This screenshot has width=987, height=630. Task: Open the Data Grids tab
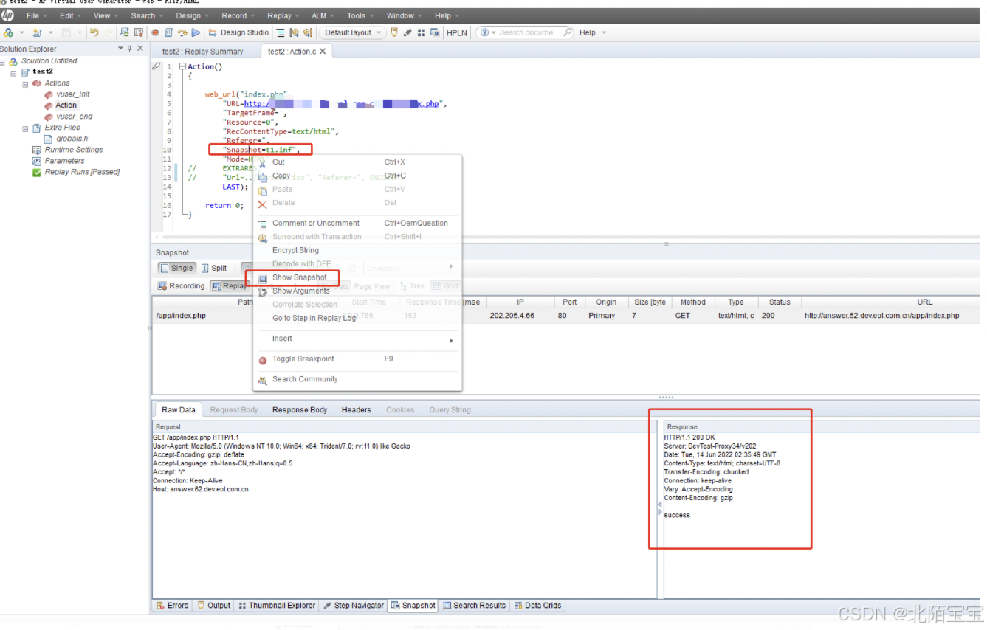(537, 606)
